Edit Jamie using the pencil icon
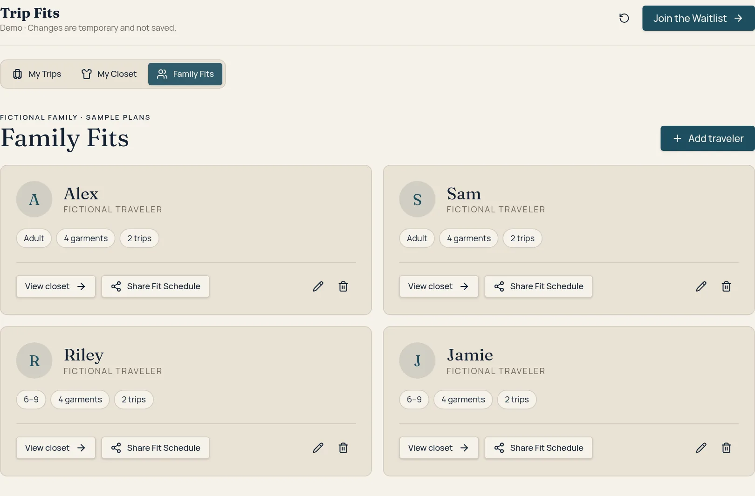 pos(701,448)
